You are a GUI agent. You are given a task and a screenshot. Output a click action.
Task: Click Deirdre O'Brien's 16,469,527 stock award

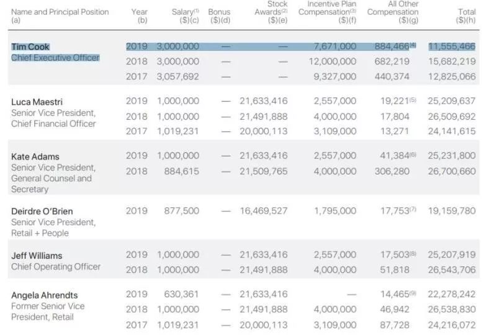click(x=264, y=211)
